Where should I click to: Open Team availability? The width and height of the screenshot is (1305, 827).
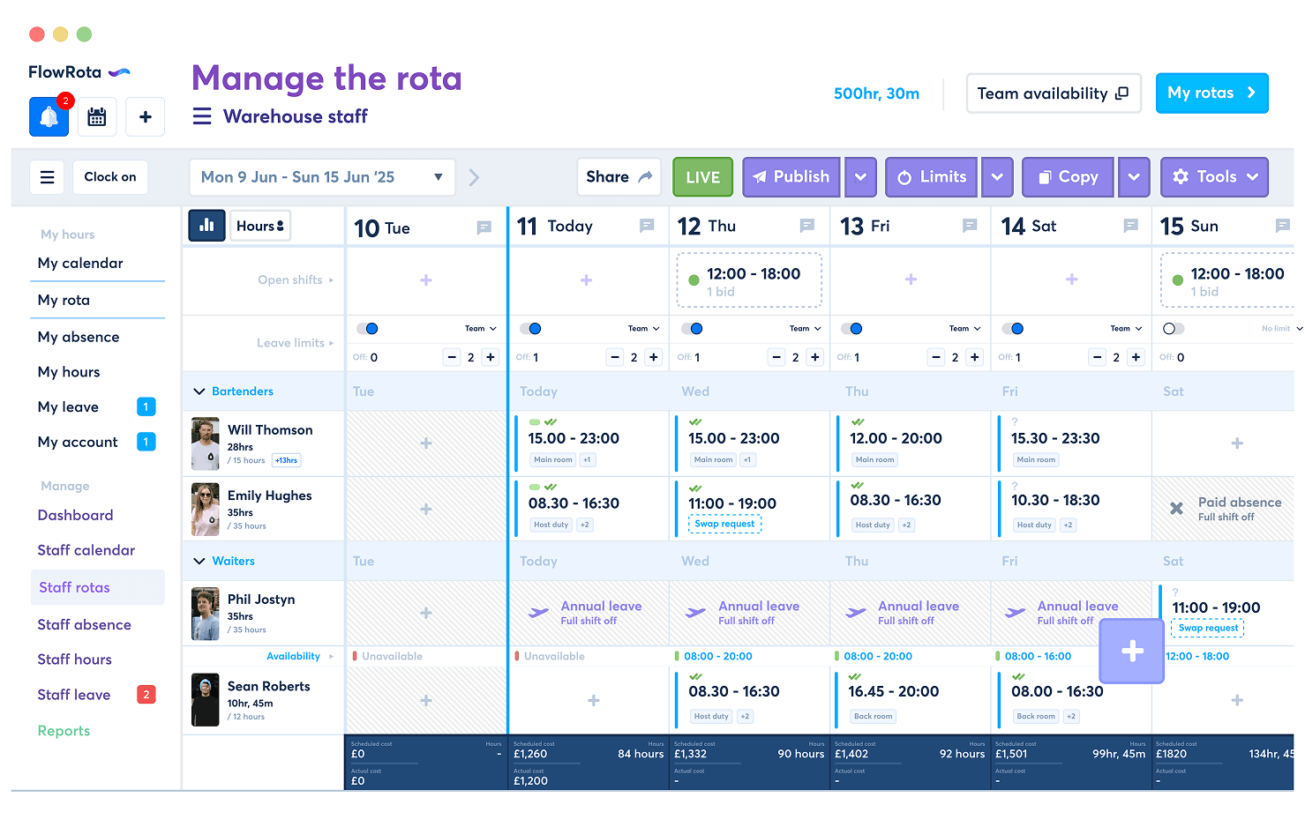point(1054,93)
